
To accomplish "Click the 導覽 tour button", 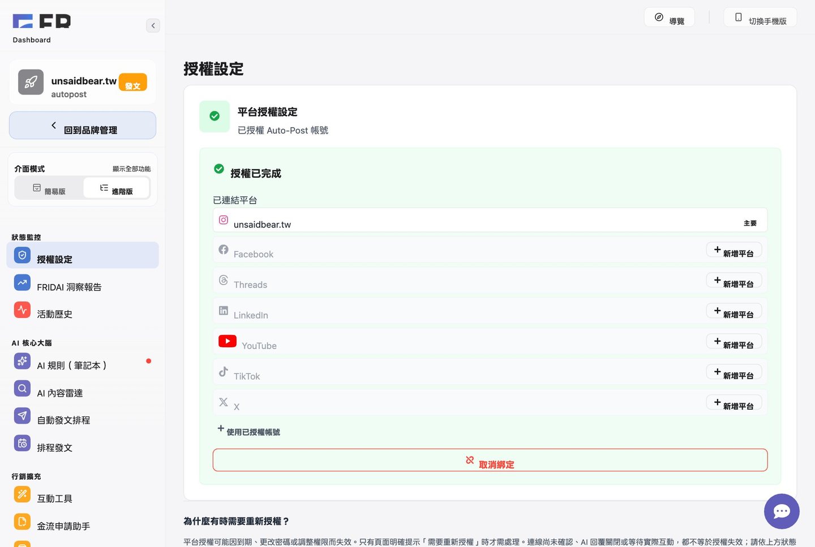I will pyautogui.click(x=670, y=18).
